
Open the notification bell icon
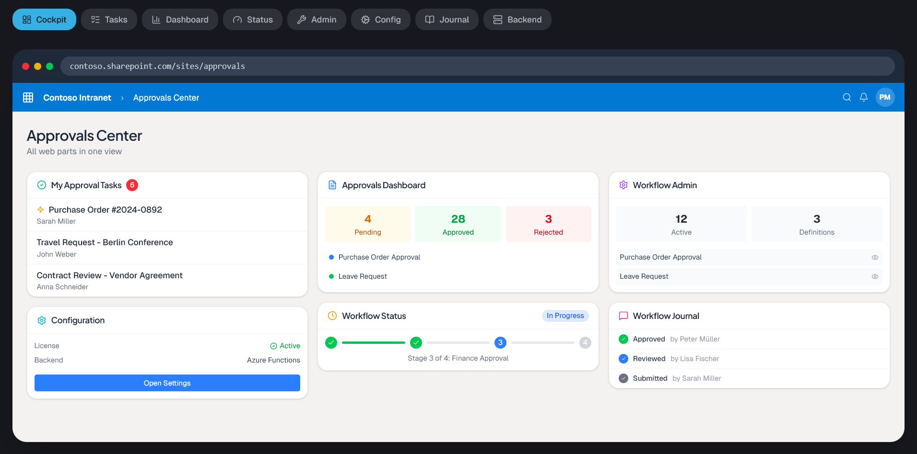point(863,97)
